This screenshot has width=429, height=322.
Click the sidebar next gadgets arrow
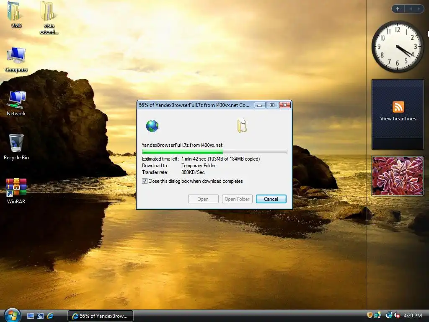[419, 9]
